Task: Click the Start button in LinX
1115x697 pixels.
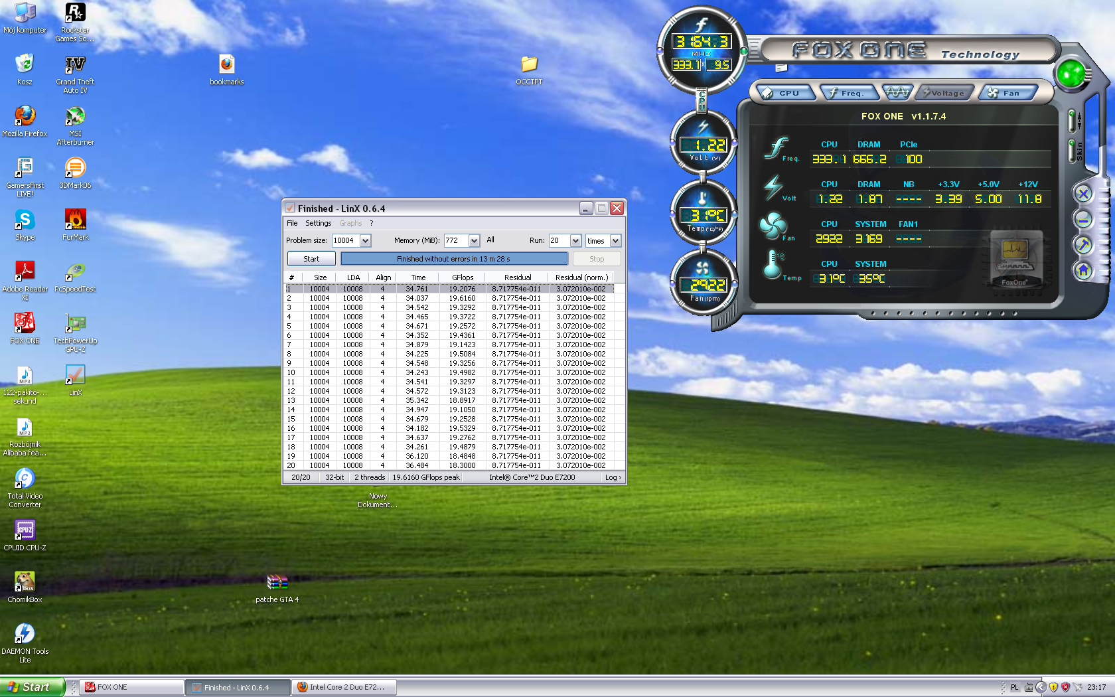Action: coord(311,259)
